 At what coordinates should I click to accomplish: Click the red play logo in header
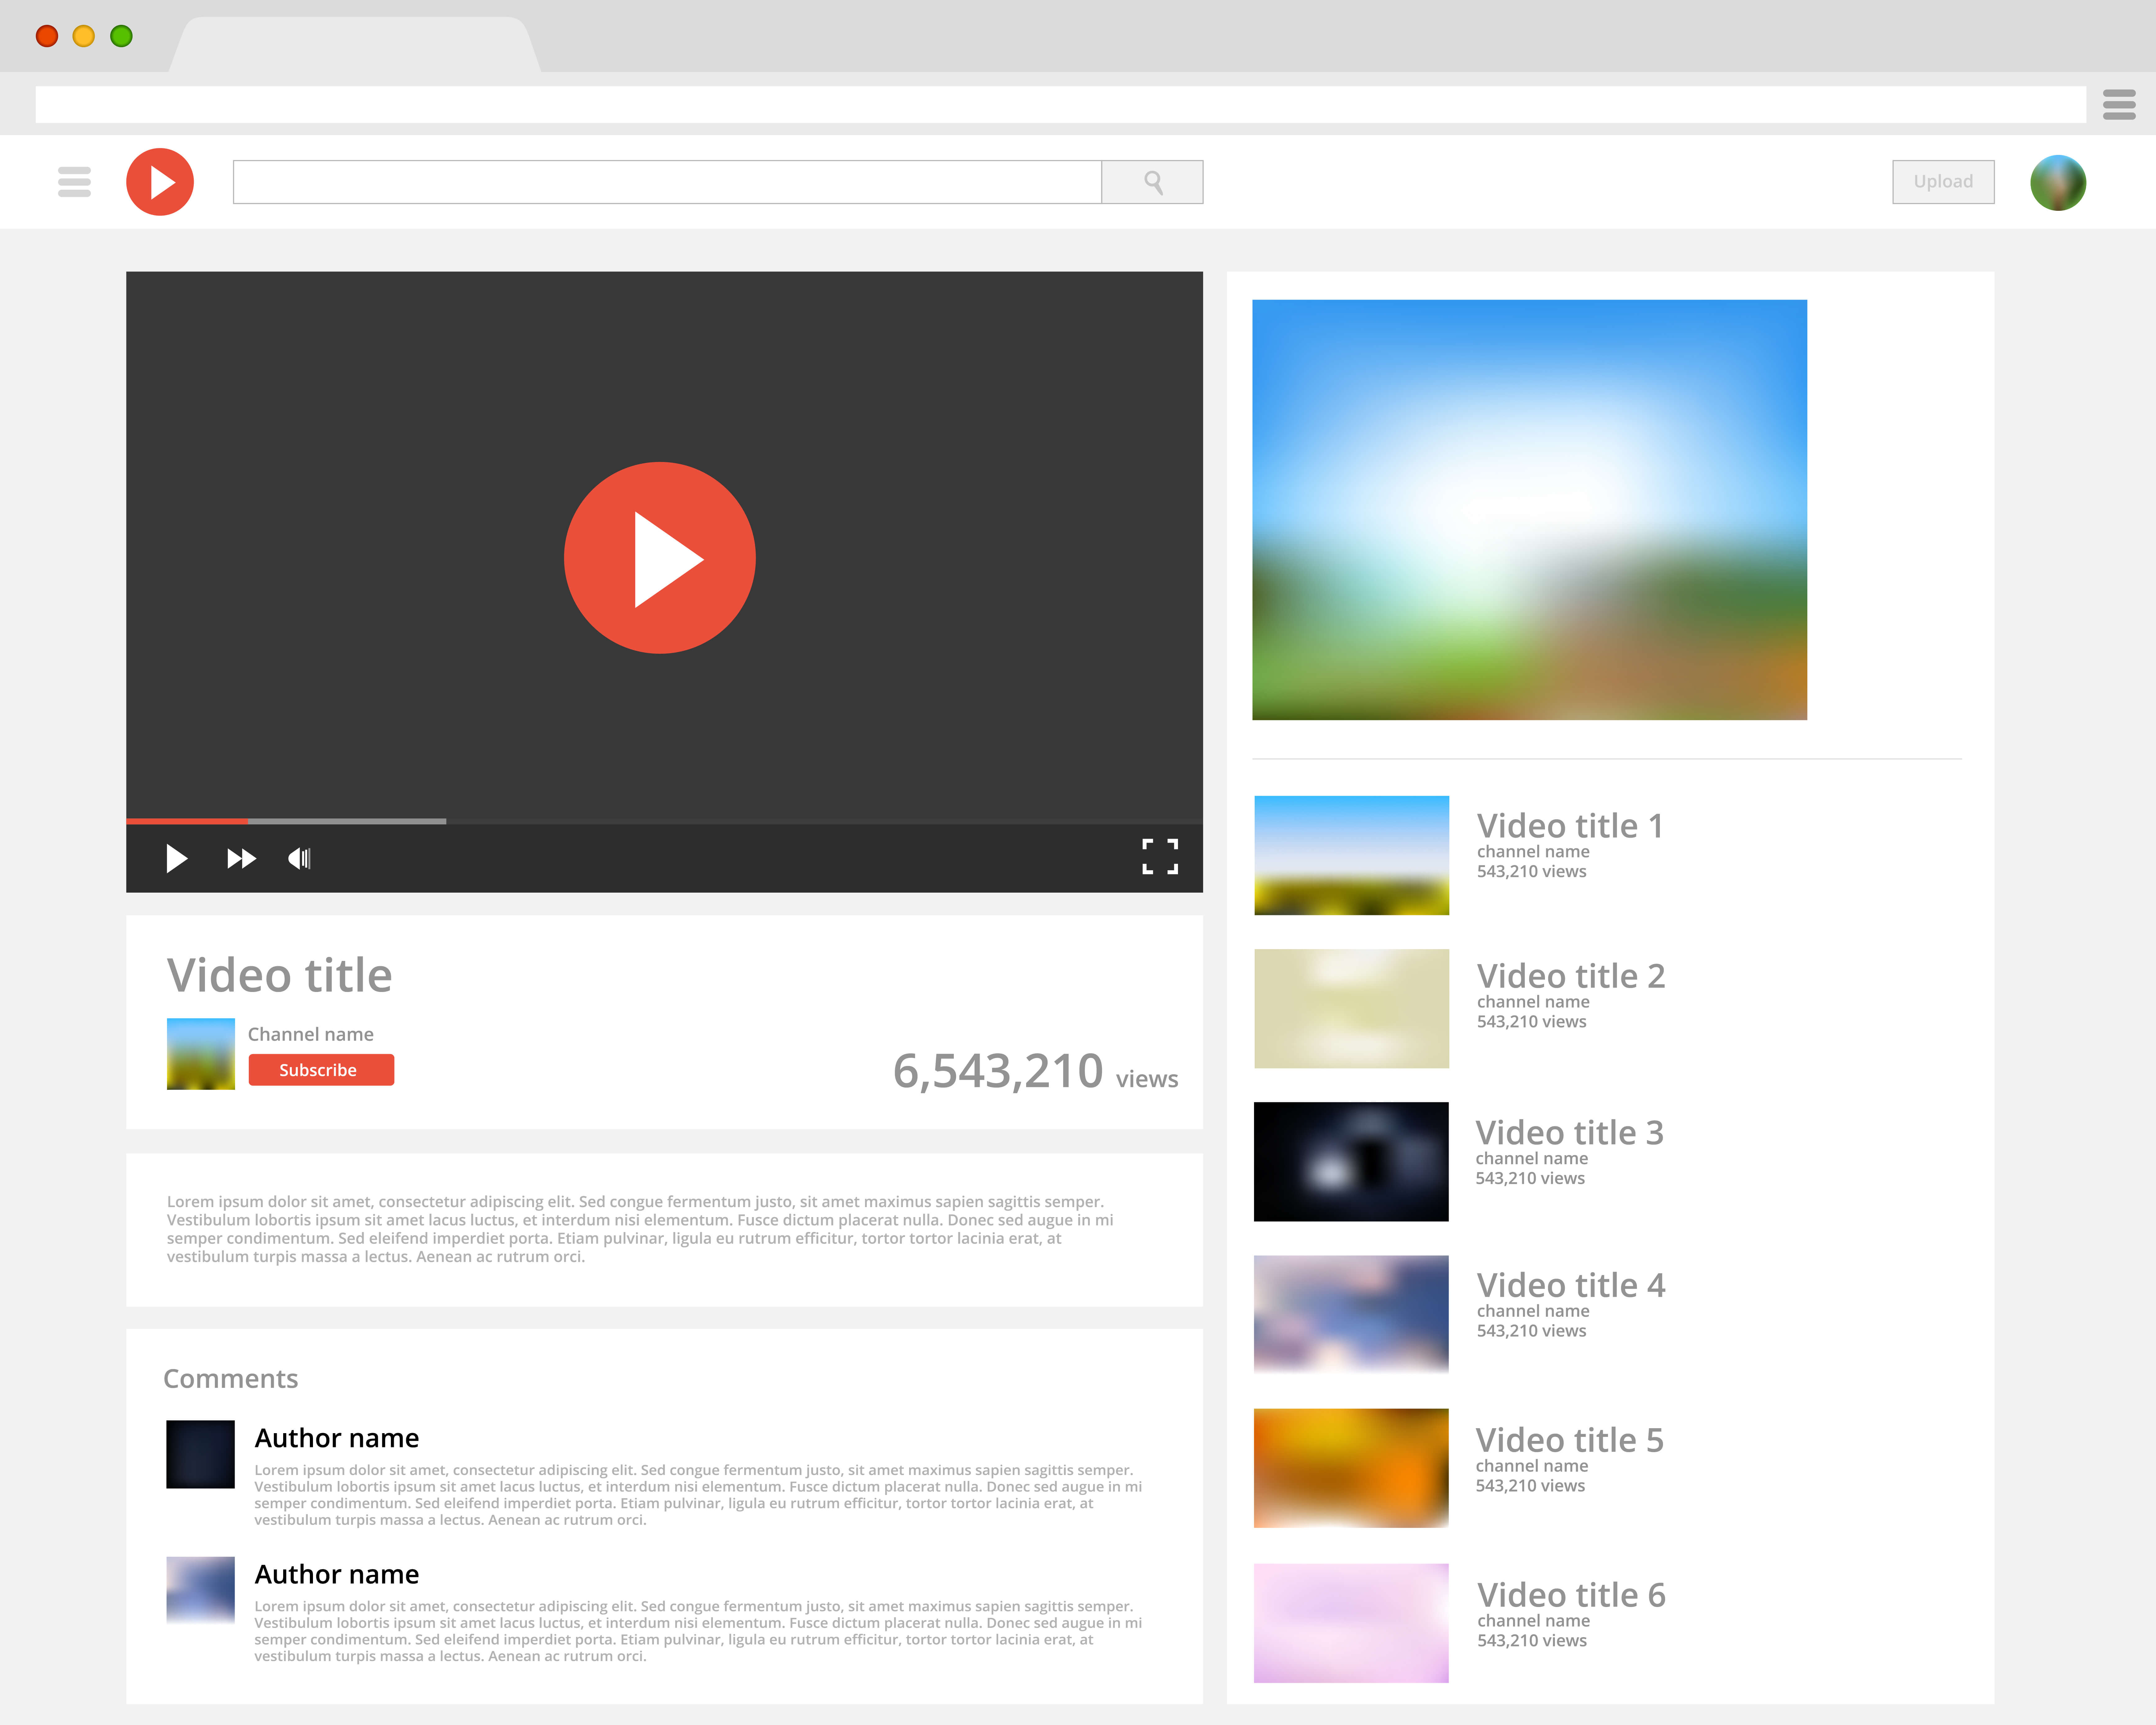pos(160,182)
